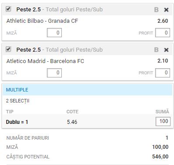
Task: Uncheck the Athletic Bilbao - Granada CF checkbox
Action: coord(8,9)
